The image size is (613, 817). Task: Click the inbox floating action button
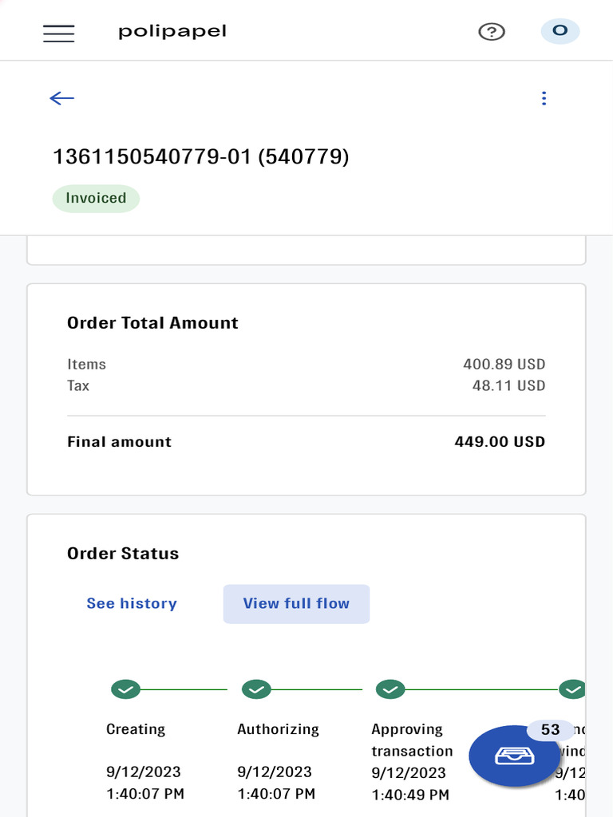(x=513, y=756)
